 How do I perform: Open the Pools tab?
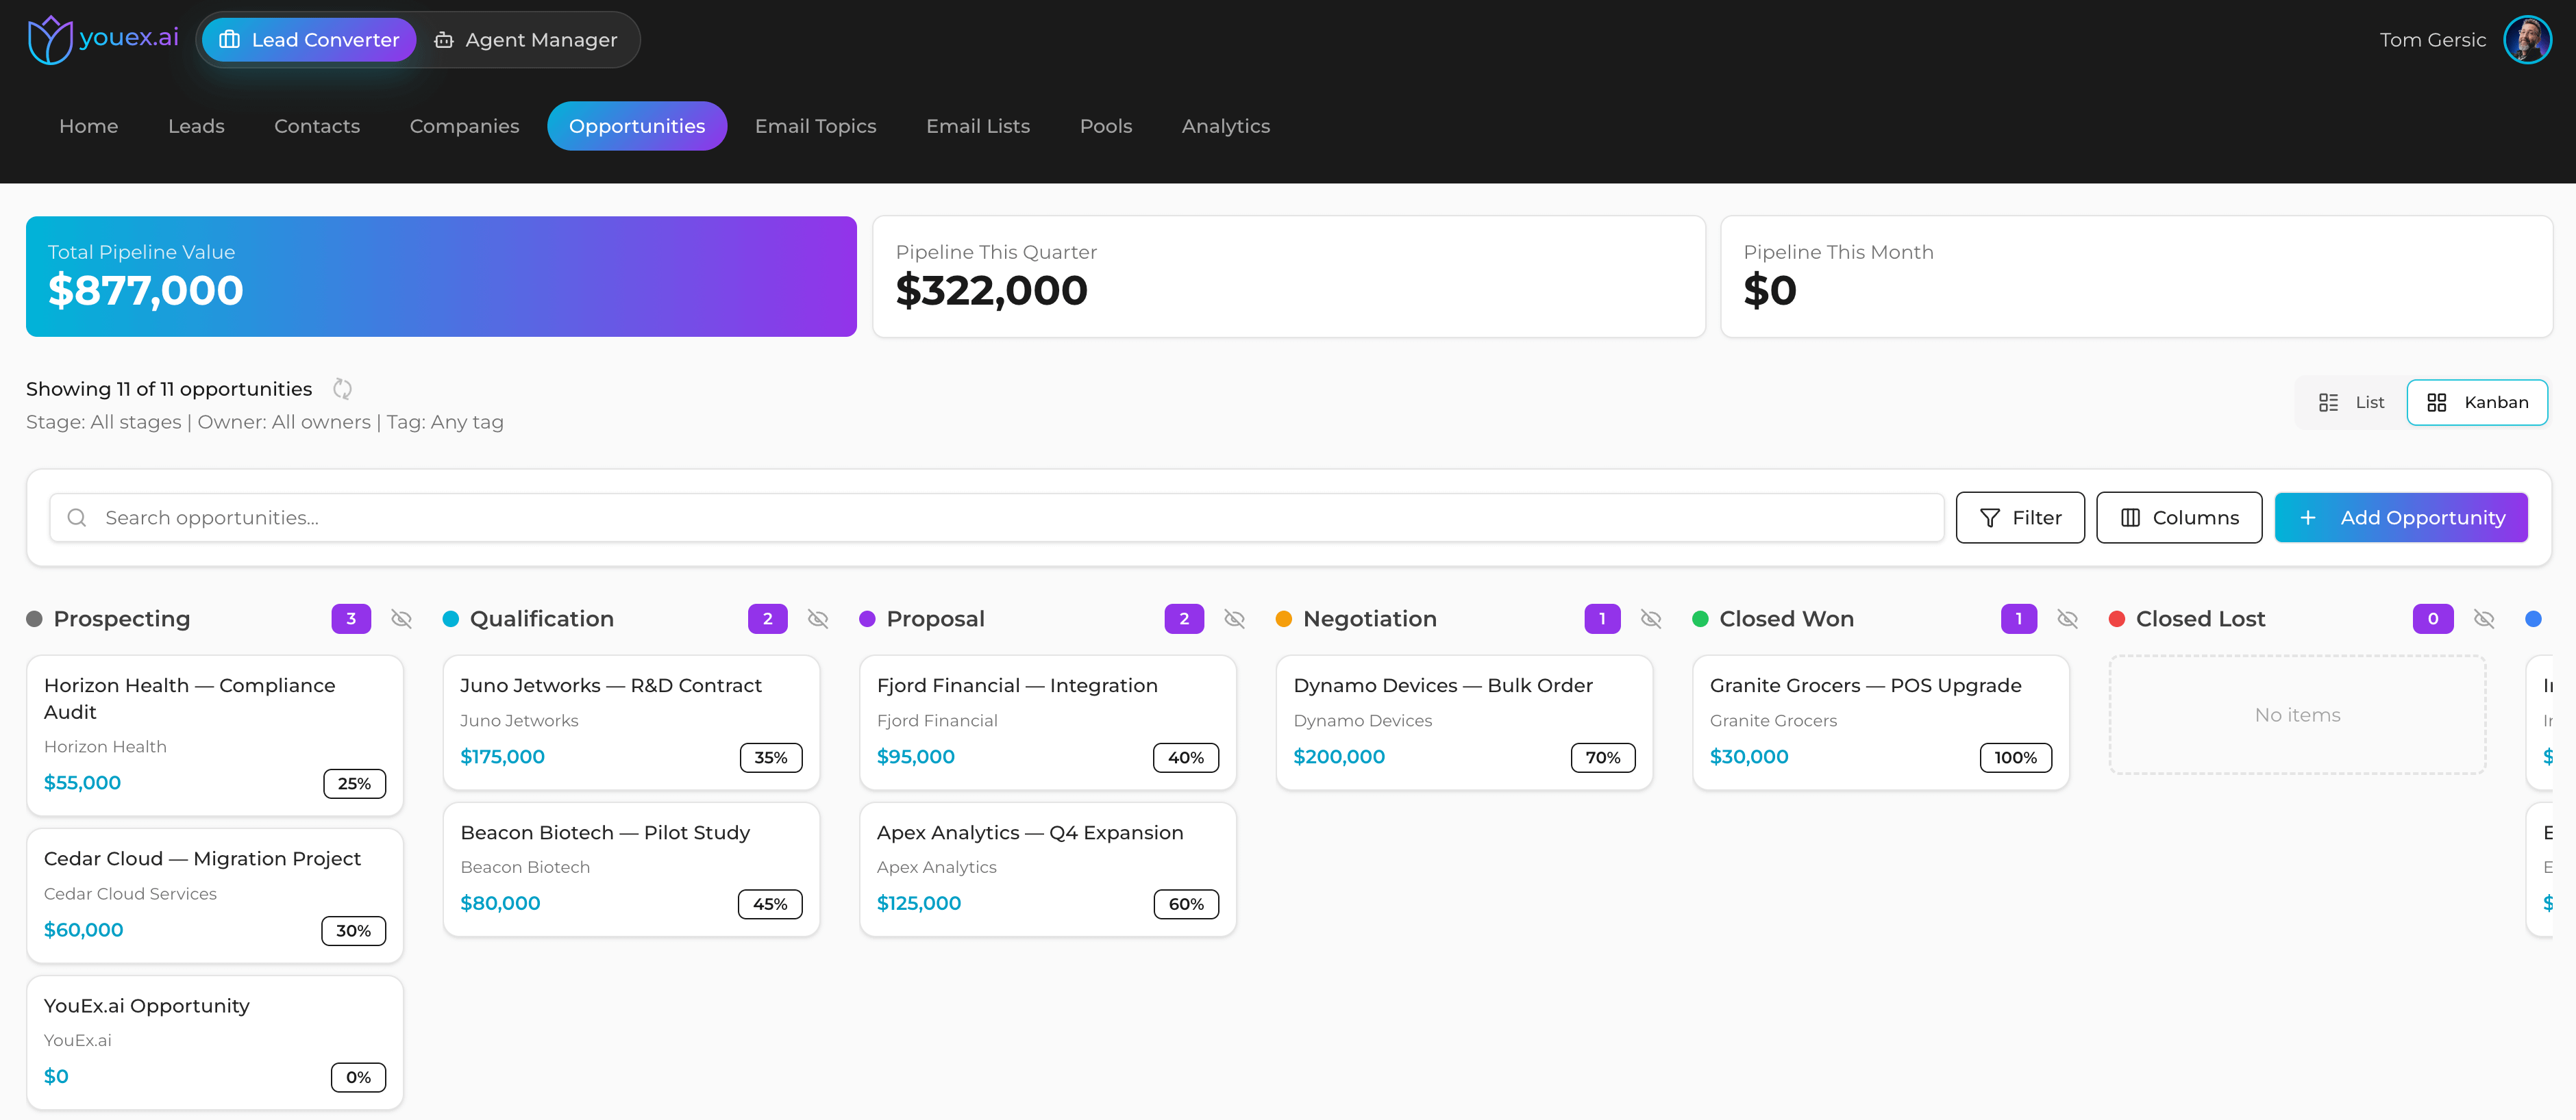(x=1106, y=126)
